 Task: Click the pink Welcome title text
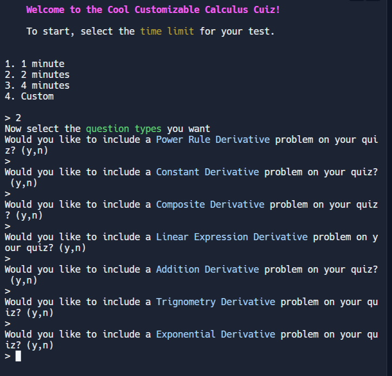153,10
